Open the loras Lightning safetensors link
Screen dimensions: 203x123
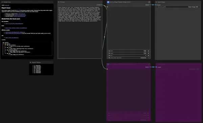point(16,28)
